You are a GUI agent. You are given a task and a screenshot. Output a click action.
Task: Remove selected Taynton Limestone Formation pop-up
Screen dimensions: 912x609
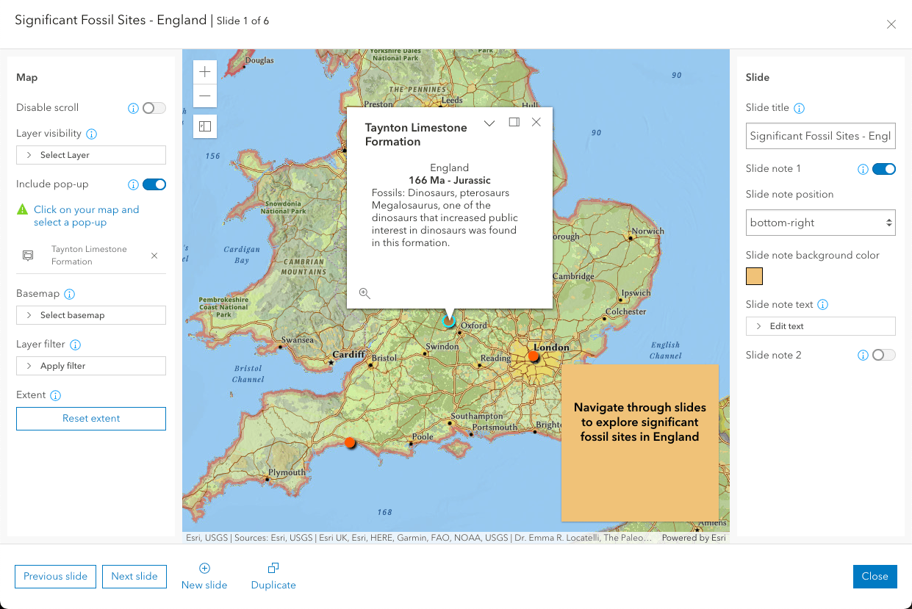click(x=154, y=256)
